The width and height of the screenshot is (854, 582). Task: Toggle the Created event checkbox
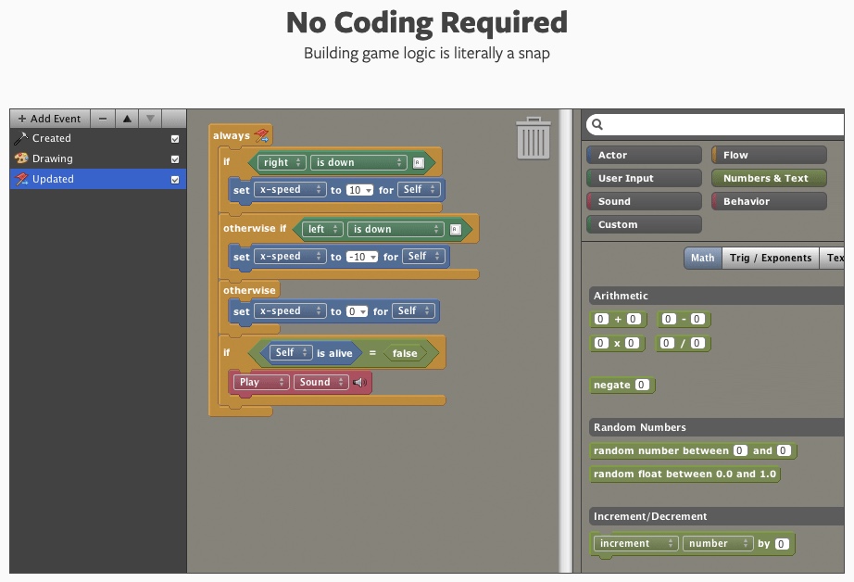click(x=175, y=139)
